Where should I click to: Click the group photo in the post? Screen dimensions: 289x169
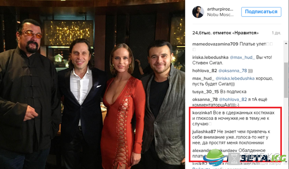(92, 84)
